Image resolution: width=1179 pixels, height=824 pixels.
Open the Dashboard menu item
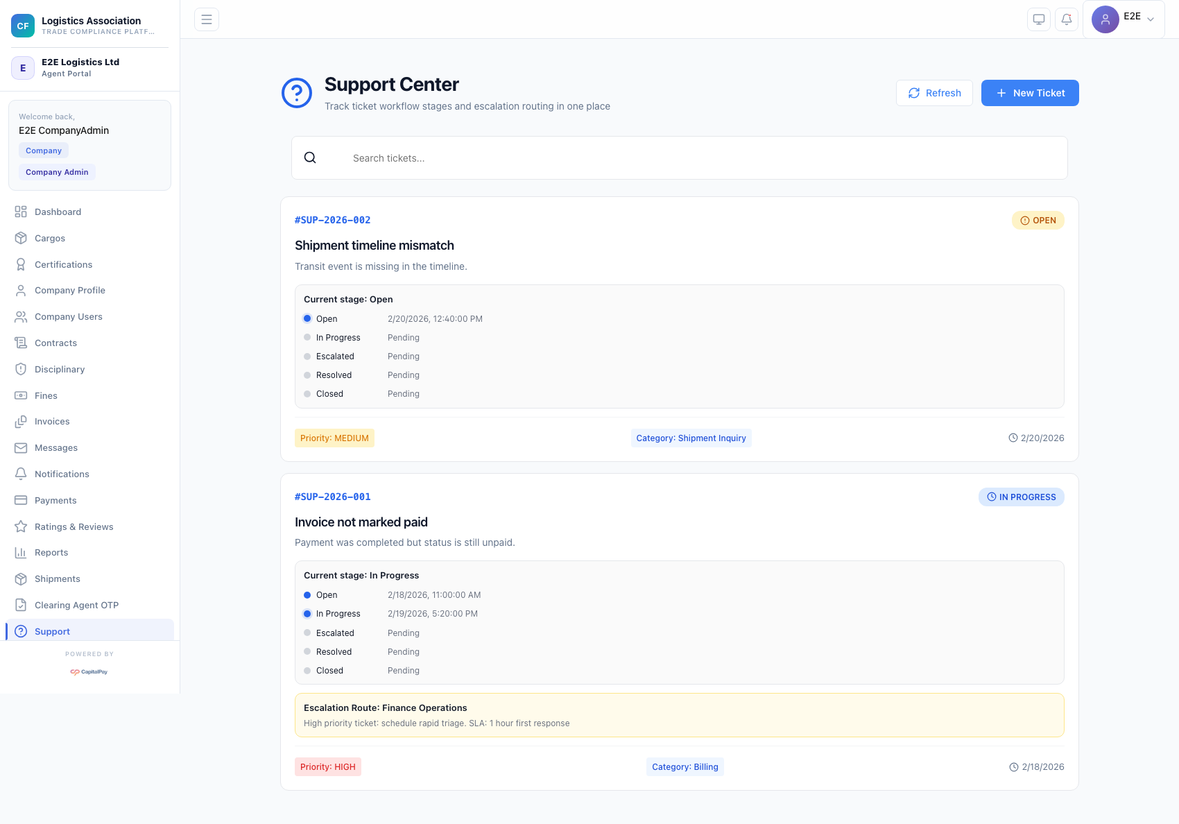58,212
